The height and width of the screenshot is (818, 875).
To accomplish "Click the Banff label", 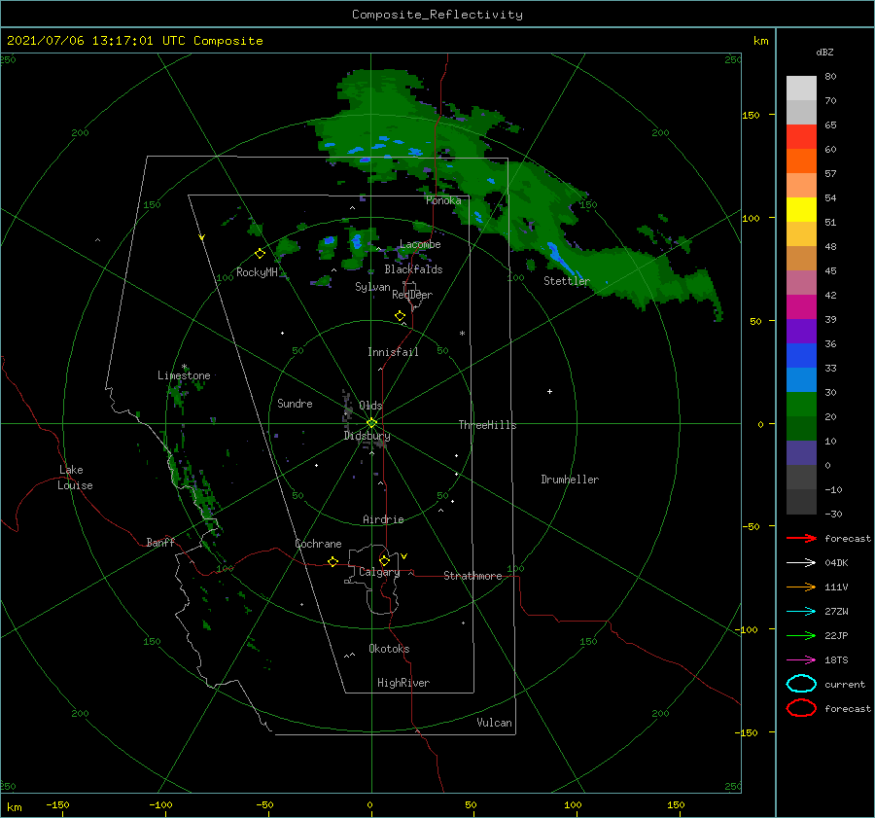I will [x=160, y=542].
